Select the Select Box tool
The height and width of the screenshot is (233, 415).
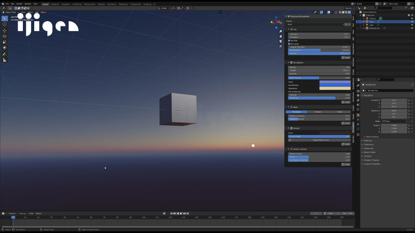pyautogui.click(x=5, y=19)
